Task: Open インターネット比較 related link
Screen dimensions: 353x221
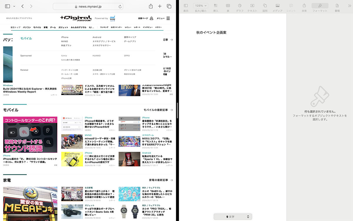Action: (70, 70)
